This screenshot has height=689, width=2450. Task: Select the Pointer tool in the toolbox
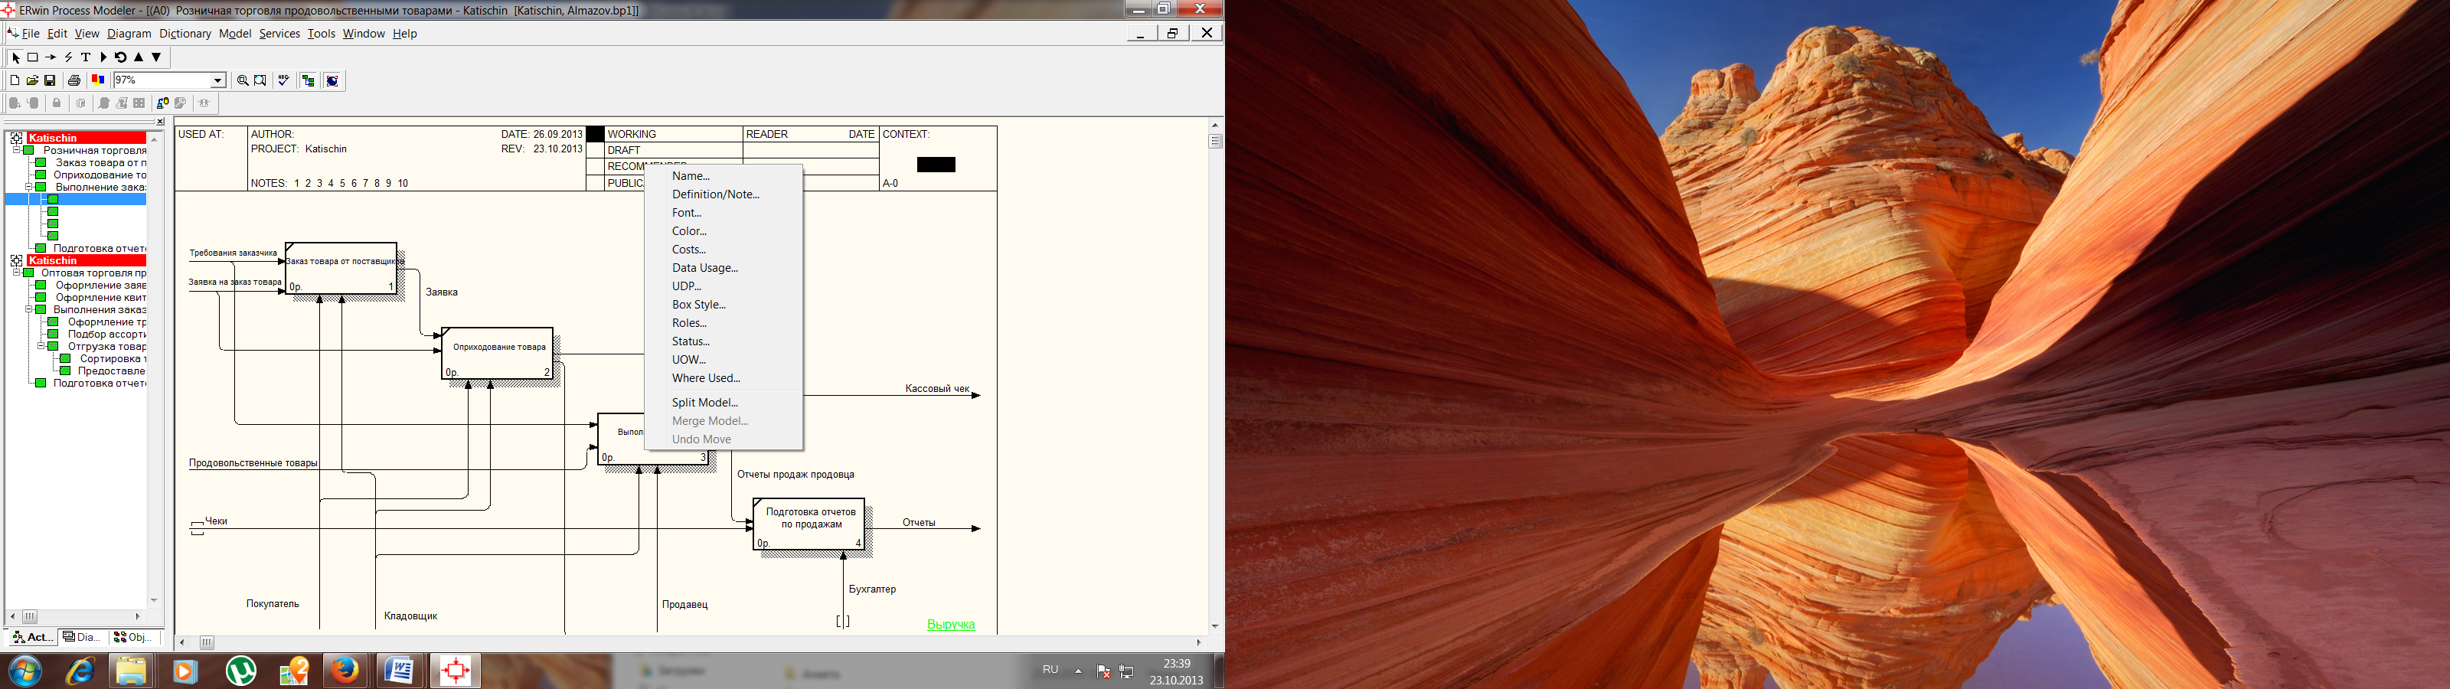coord(16,57)
